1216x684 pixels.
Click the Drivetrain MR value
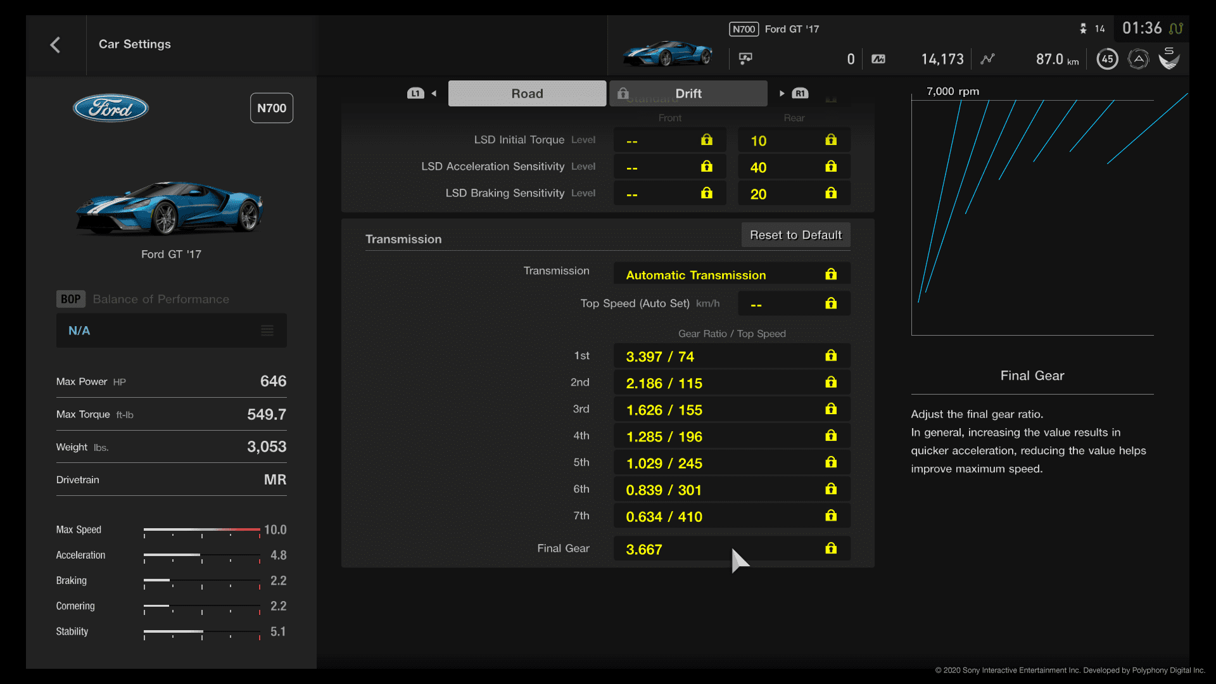[x=275, y=479]
